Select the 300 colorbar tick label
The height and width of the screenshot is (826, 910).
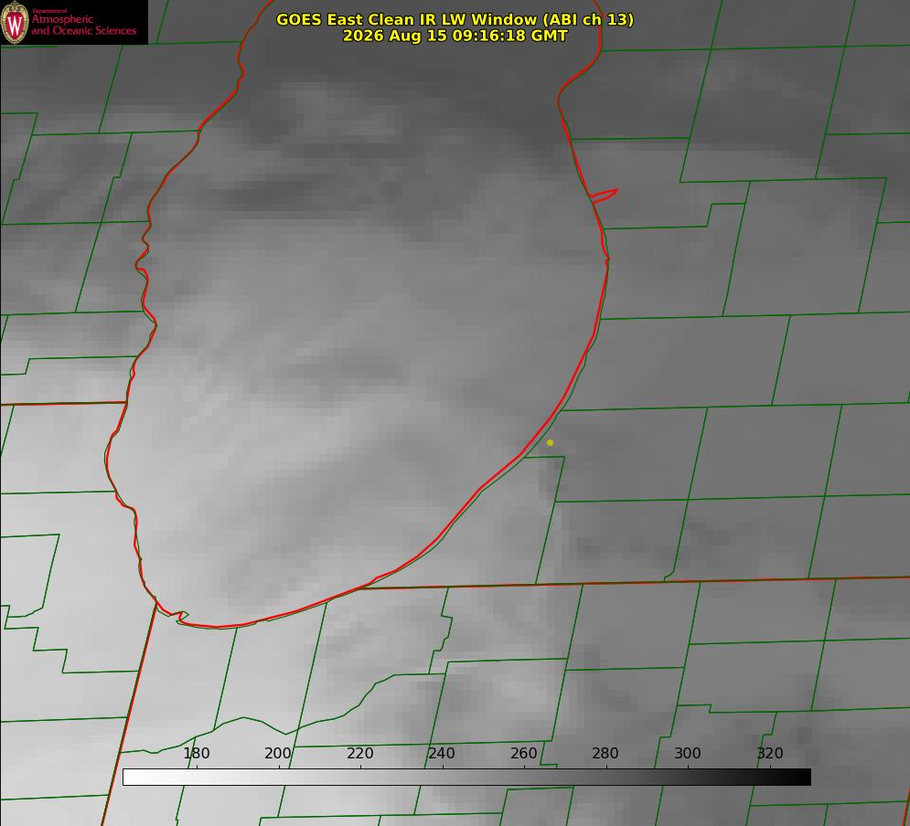(x=688, y=753)
